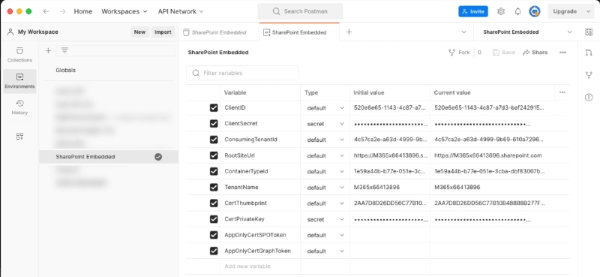Open My Workspace

(x=33, y=32)
